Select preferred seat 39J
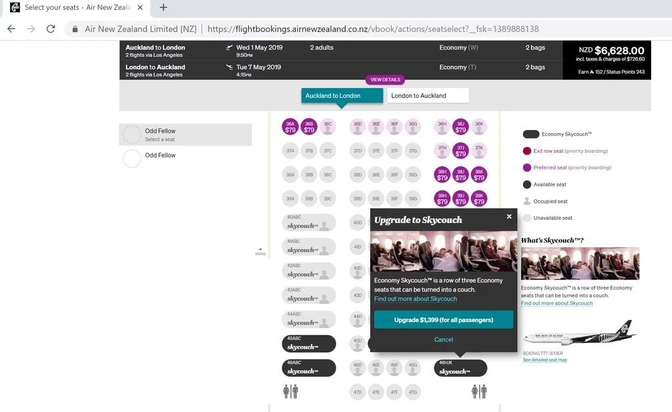The width and height of the screenshot is (672, 412). pyautogui.click(x=461, y=199)
